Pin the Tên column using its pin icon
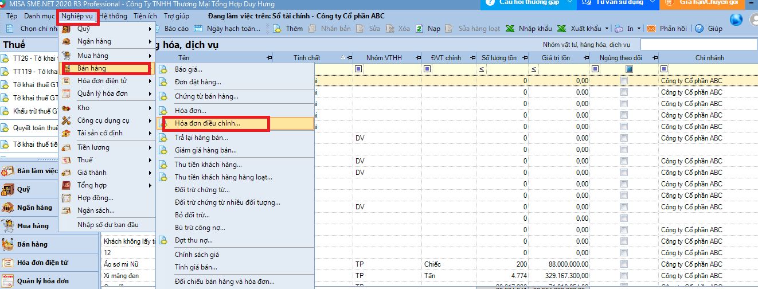This screenshot has width=758, height=289. 269,58
